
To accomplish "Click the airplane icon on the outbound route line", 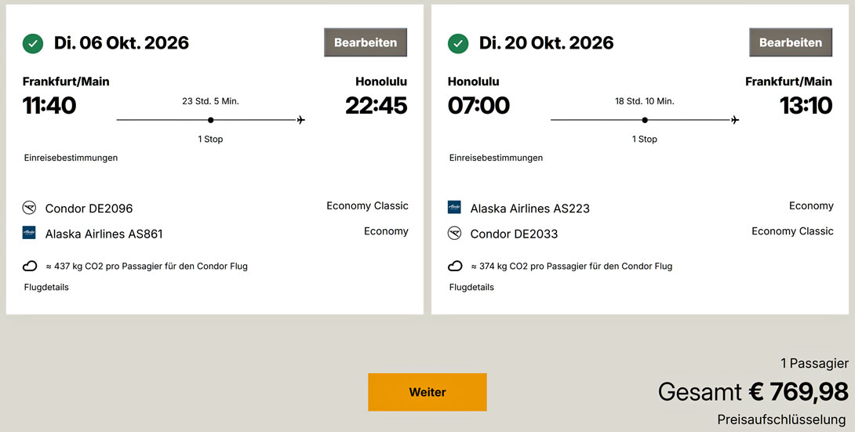I will pos(300,120).
